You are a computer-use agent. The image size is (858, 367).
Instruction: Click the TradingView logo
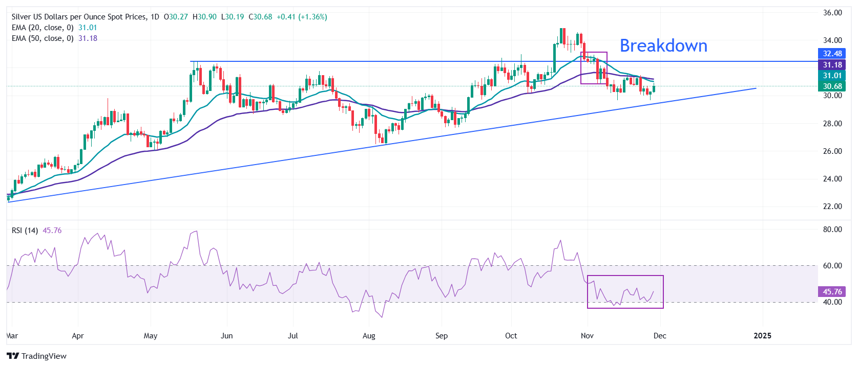[x=36, y=356]
